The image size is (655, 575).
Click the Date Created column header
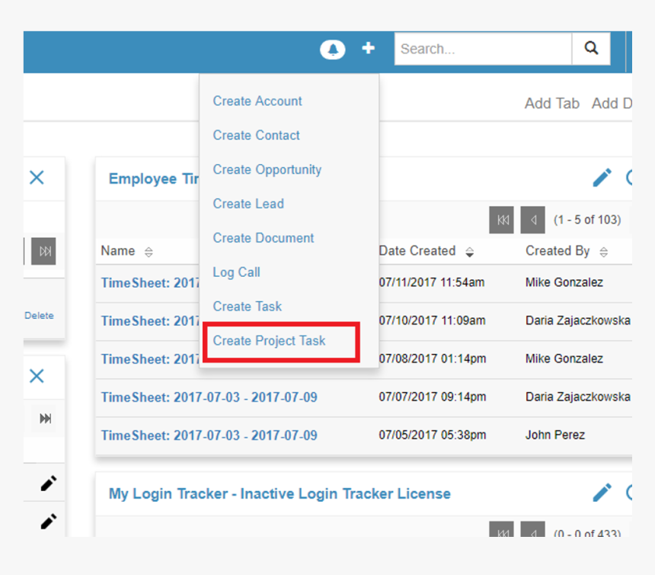[x=417, y=251]
